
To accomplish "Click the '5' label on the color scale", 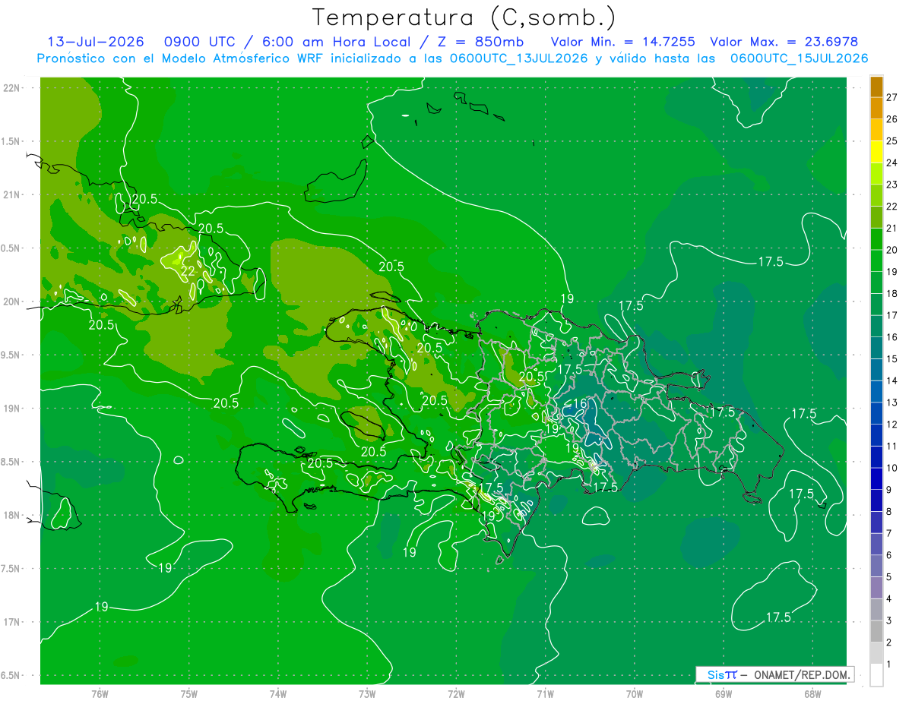I will tap(889, 577).
